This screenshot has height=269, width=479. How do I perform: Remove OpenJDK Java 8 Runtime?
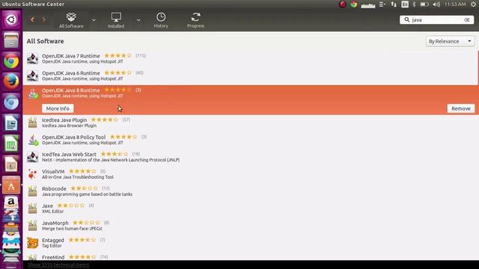[461, 108]
